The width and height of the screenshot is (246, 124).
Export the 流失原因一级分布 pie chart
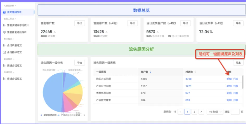[79, 63]
